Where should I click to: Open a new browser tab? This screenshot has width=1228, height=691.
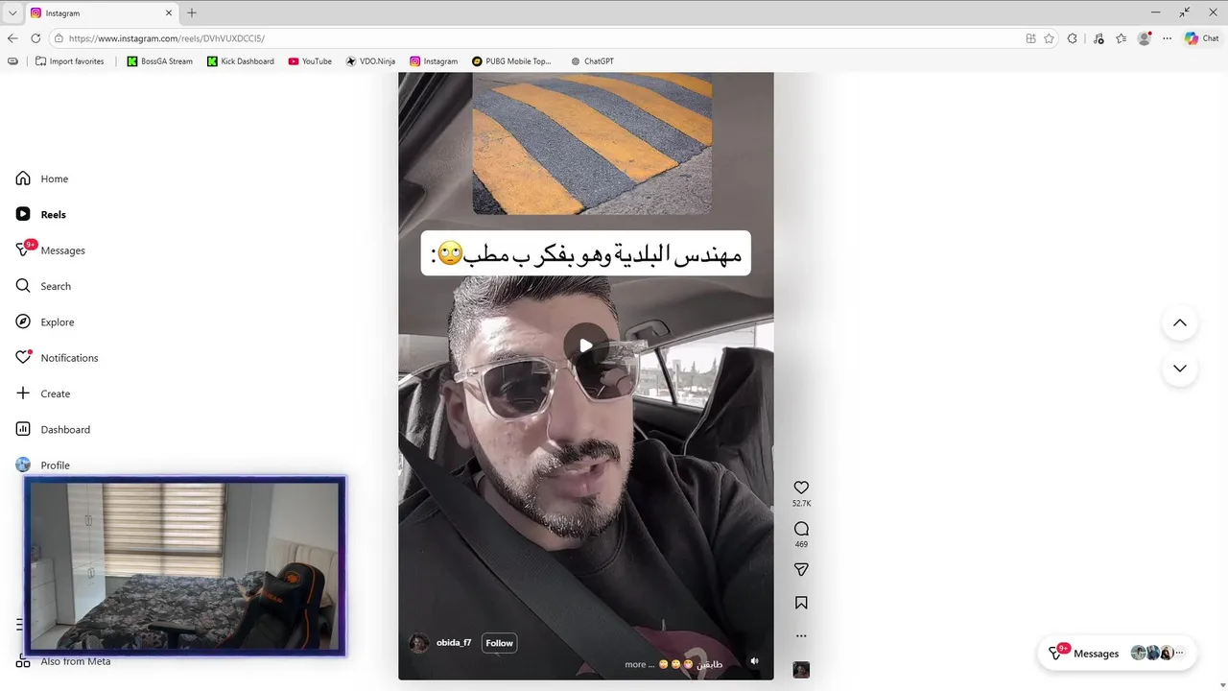(192, 13)
